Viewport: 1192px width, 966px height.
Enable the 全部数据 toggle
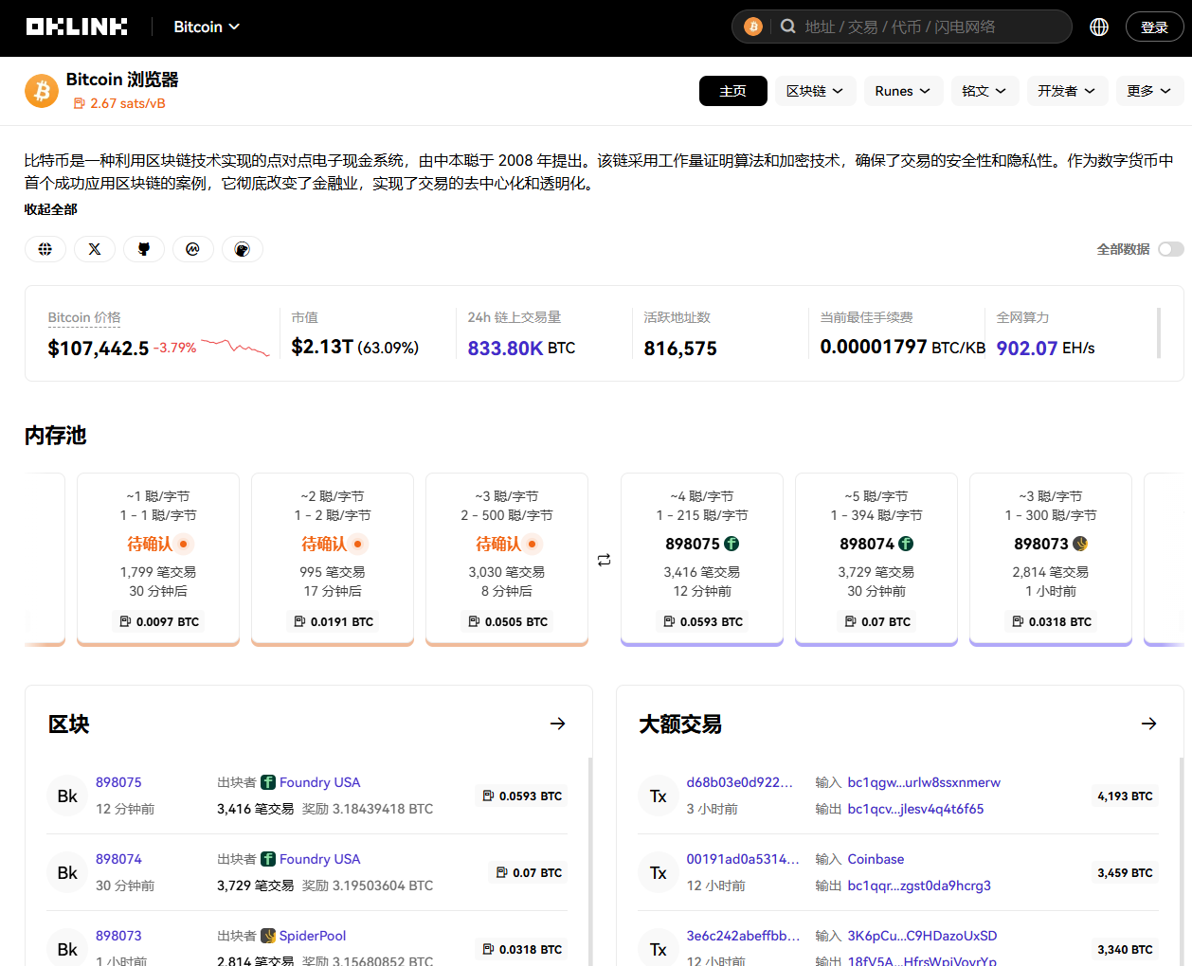click(1170, 248)
